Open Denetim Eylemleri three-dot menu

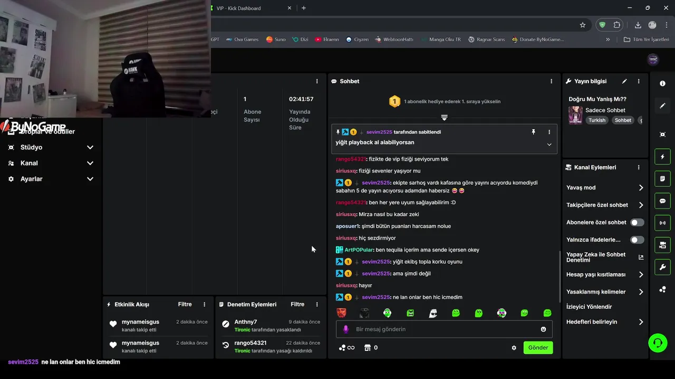317,304
